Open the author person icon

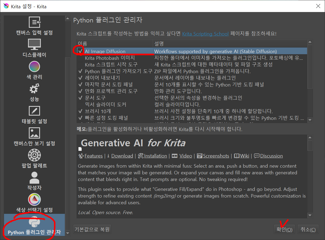34,178
